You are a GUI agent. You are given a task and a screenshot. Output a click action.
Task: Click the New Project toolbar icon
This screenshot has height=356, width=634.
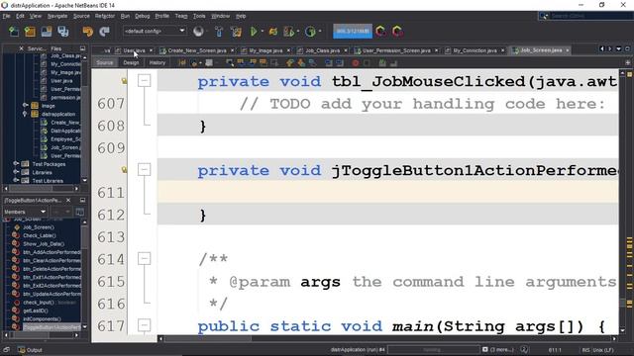tap(30, 31)
